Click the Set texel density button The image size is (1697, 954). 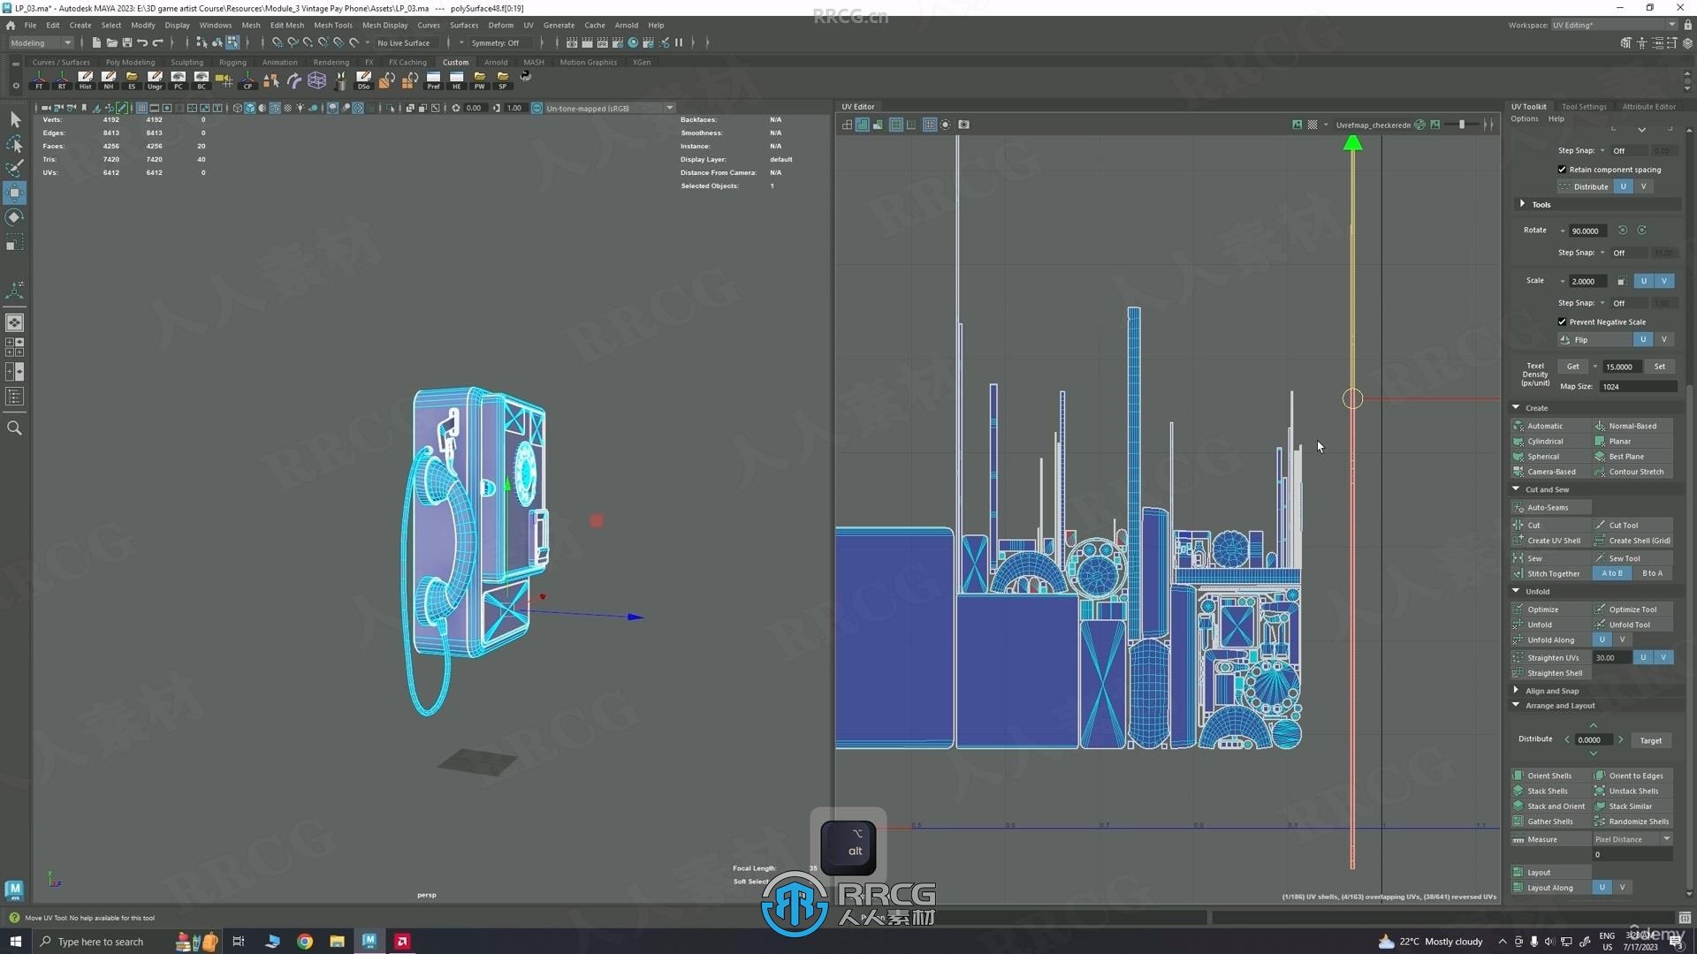tap(1659, 367)
